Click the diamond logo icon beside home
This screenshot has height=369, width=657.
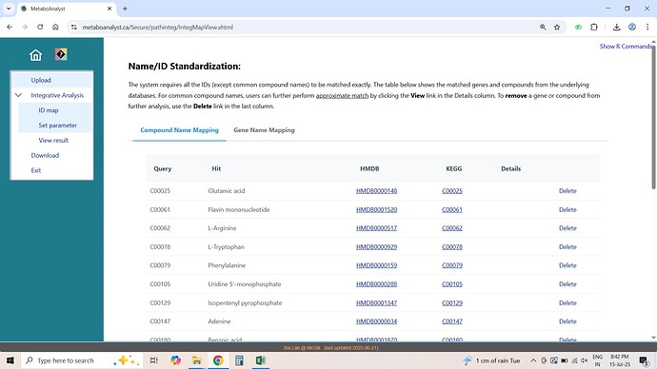[61, 54]
